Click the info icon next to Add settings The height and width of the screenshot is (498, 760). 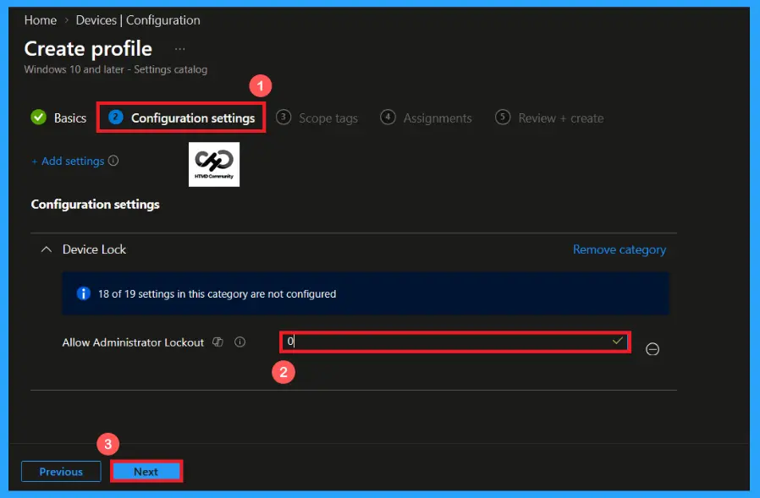(x=113, y=161)
